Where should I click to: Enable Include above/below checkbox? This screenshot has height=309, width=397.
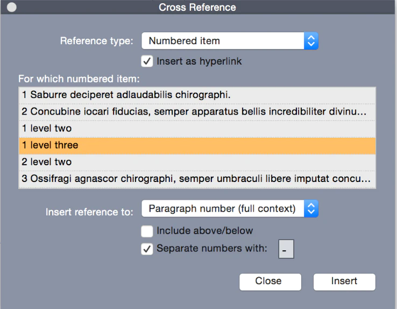tap(147, 231)
